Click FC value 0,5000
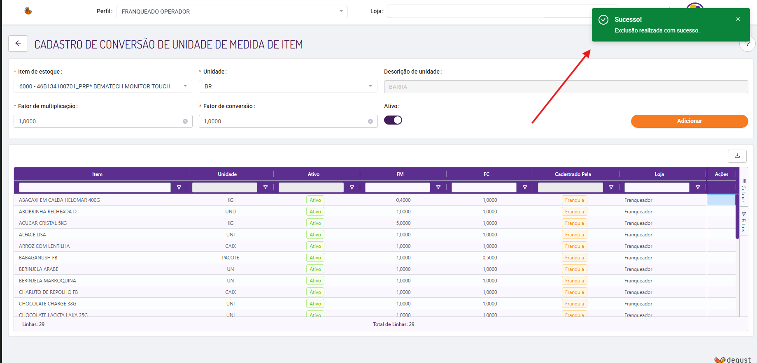 tap(490, 258)
